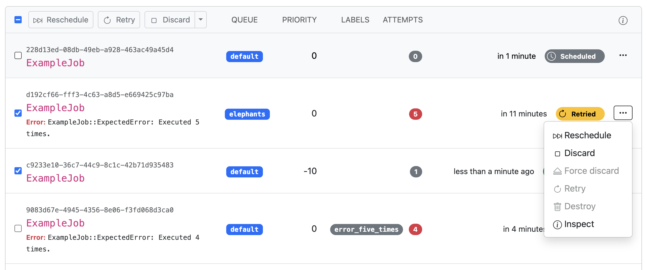The image size is (647, 270).
Task: Click the Retry circular arrow icon
Action: (x=108, y=19)
